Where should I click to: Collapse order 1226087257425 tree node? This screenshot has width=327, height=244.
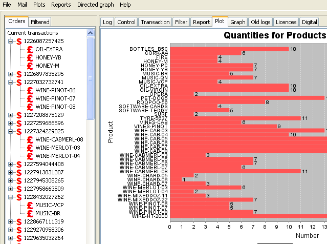click(x=11, y=41)
